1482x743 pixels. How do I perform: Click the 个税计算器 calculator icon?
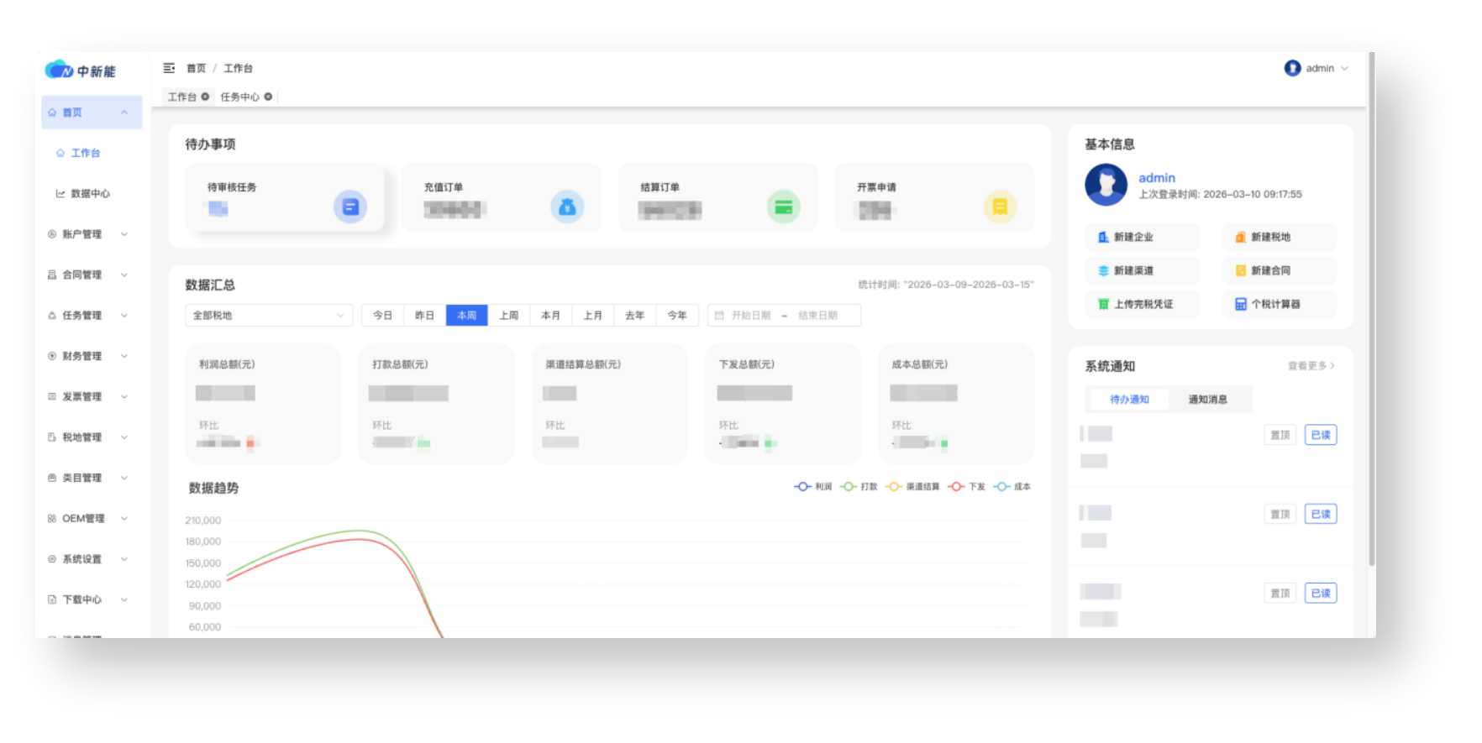click(1240, 304)
